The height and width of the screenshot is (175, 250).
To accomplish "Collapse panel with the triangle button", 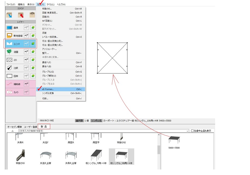I will 12,131.
